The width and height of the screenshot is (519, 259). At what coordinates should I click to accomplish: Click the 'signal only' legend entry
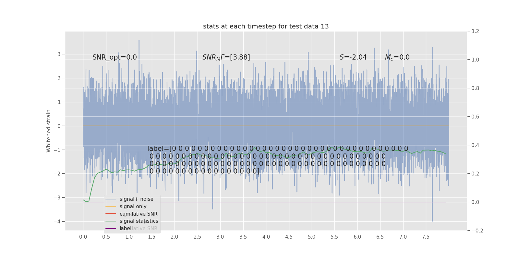tap(133, 207)
